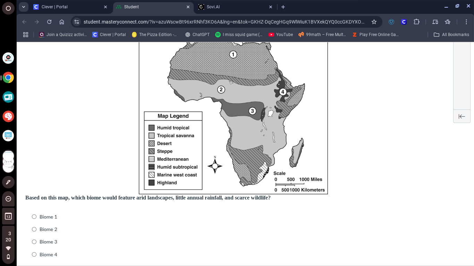
Task: Switch to the Clever | Portal tab
Action: click(x=69, y=7)
